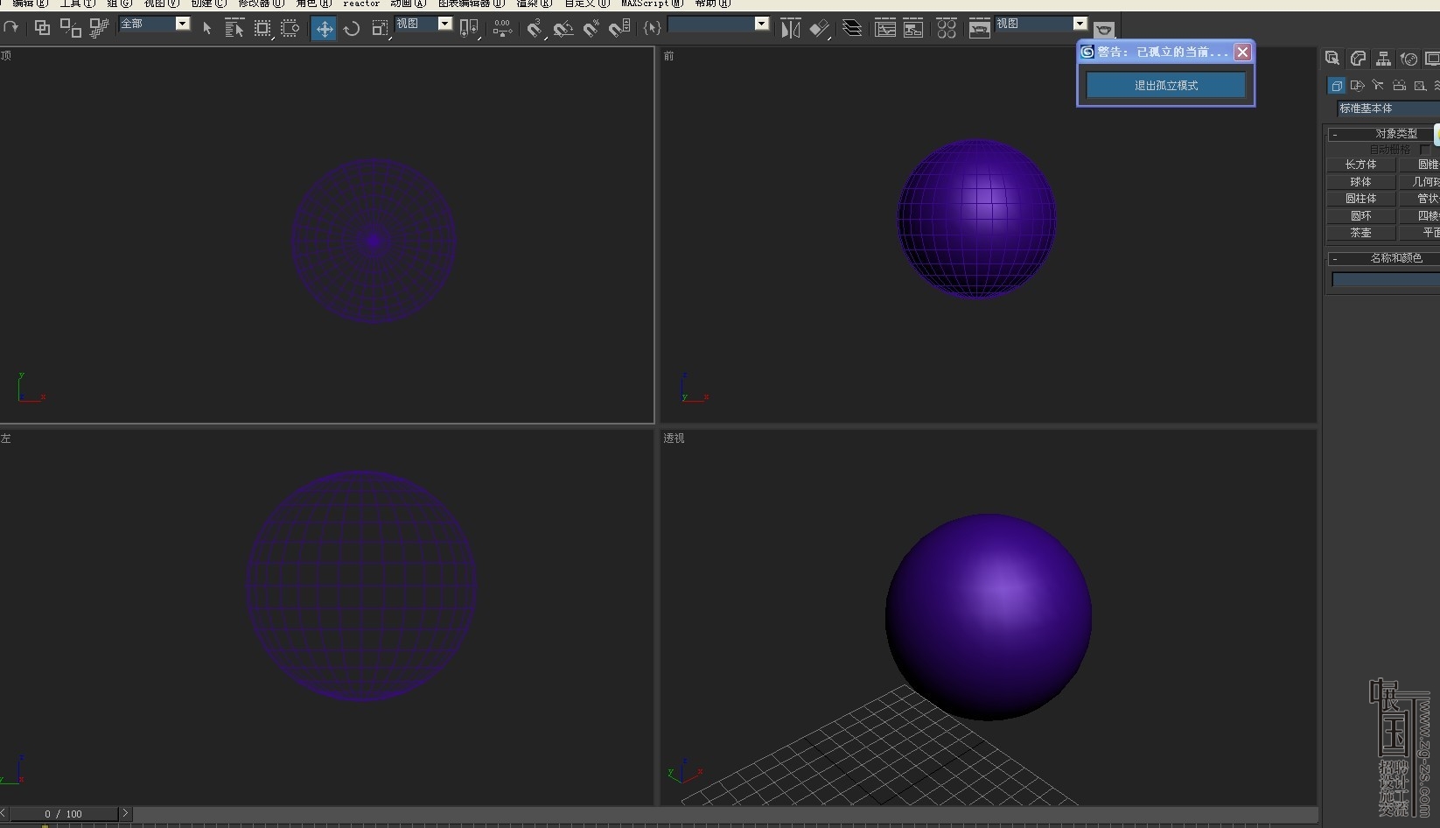Click the 圆柱体 primitive button
1440x828 pixels.
pyautogui.click(x=1360, y=199)
